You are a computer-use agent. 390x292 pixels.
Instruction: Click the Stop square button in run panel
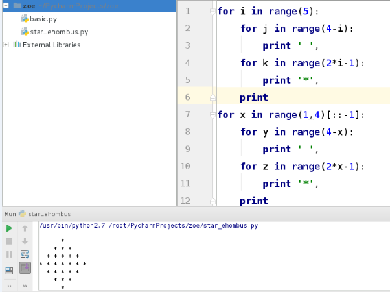click(9, 241)
